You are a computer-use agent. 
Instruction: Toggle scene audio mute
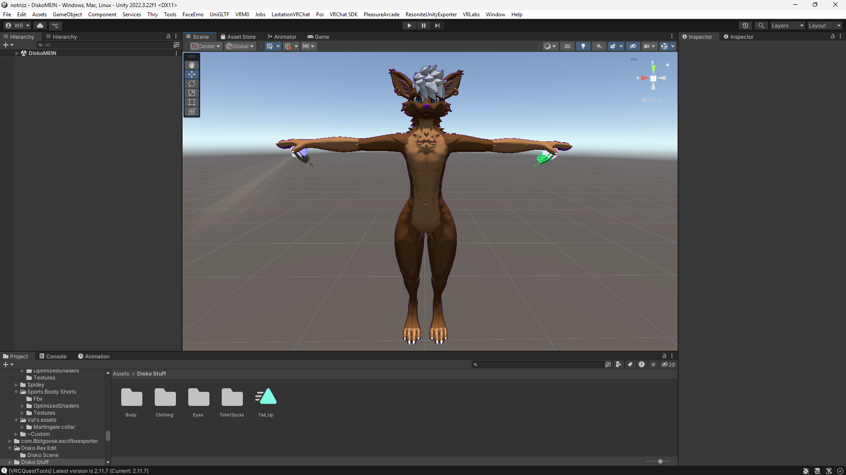point(599,46)
